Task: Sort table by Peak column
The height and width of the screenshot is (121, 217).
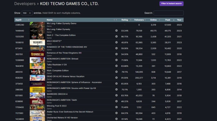Action: pyautogui.click(x=168, y=20)
